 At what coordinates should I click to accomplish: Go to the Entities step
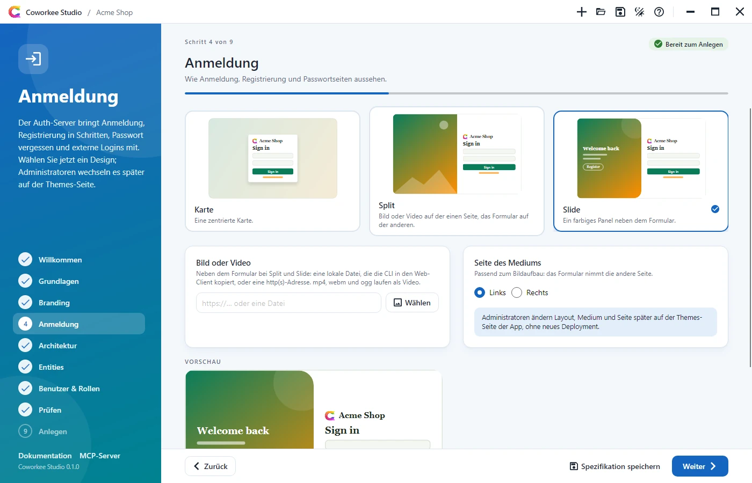tap(79, 367)
